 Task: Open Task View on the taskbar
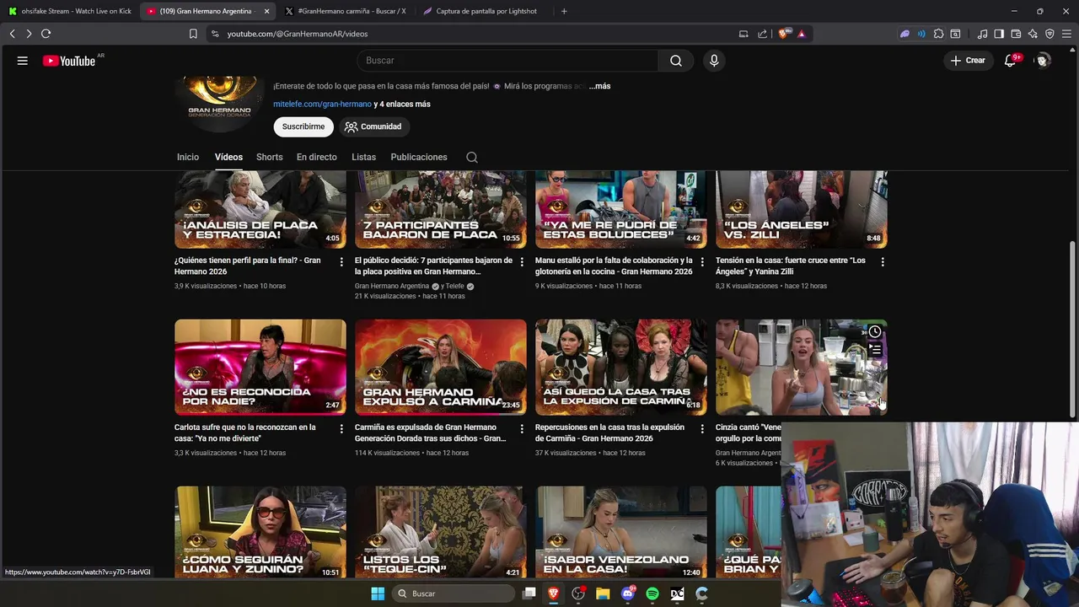click(x=529, y=594)
